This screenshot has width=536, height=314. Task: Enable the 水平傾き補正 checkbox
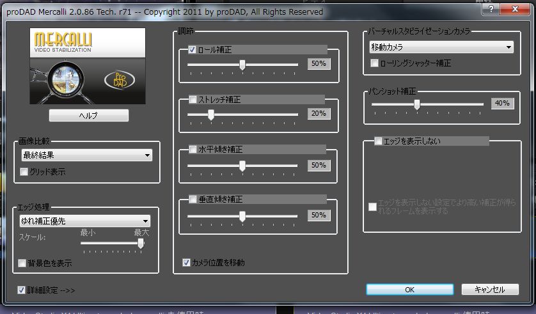tap(193, 149)
